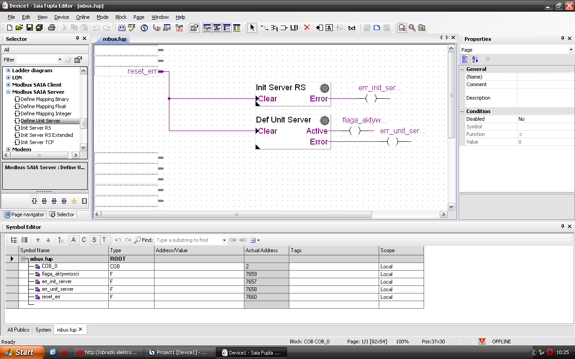Open the Page dropdown in Properties
This screenshot has width=575, height=359.
(x=571, y=50)
